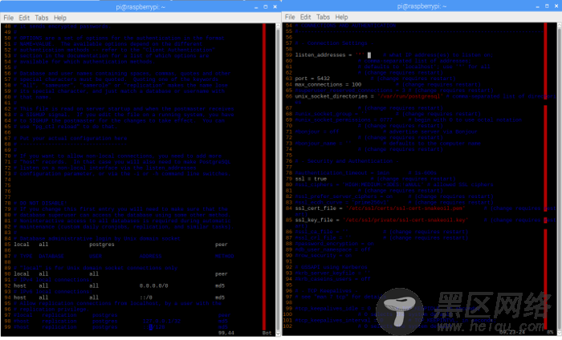Open Edit menu in right terminal window
Image resolution: width=562 pixels, height=340 pixels.
coord(305,17)
